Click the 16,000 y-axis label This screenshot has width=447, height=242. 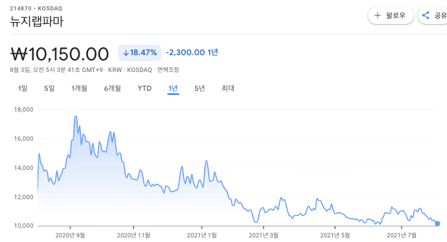[x=24, y=139]
